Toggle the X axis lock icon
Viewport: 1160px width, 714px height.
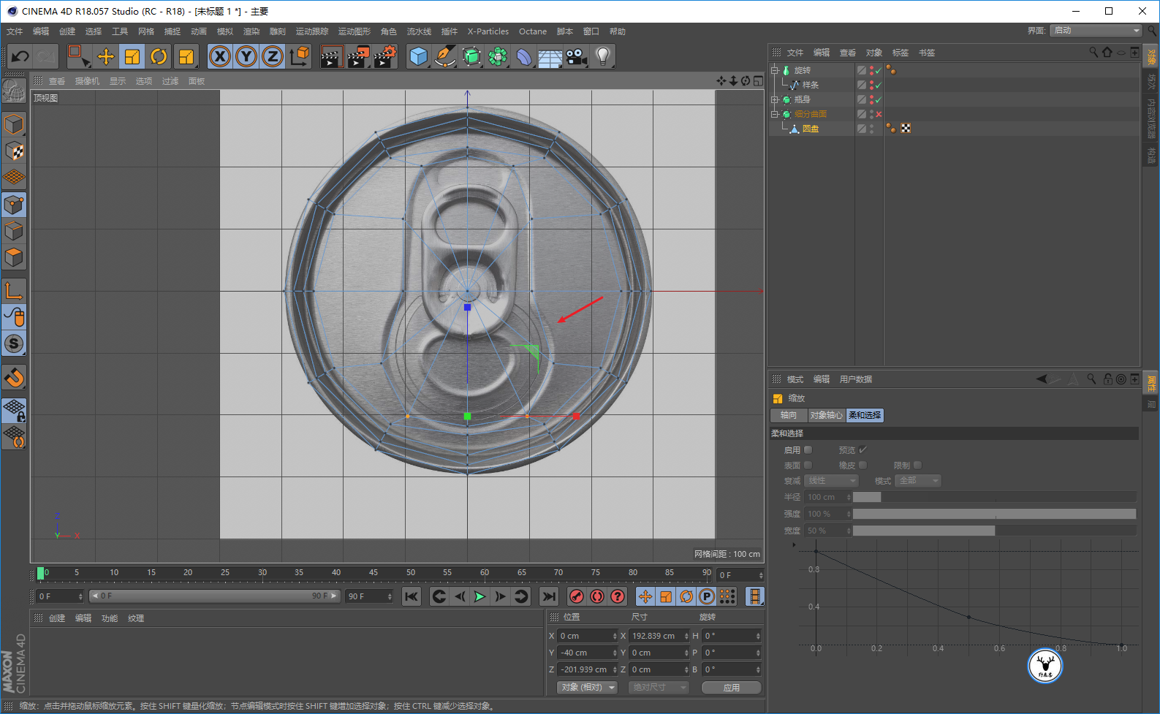(220, 56)
